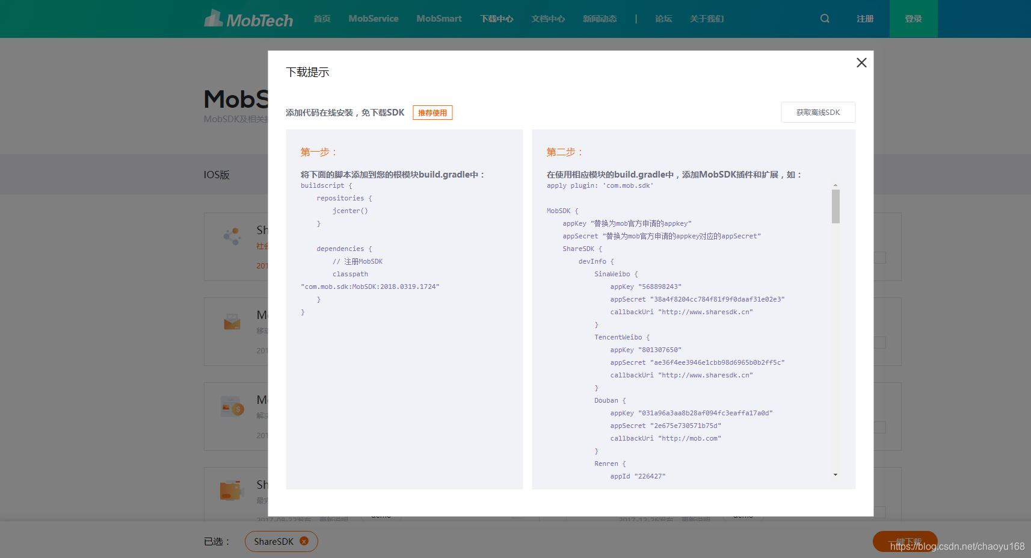
Task: Open MobSmart menu
Action: (x=439, y=19)
